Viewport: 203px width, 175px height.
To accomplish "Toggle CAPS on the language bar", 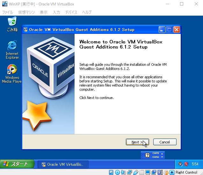I will [156, 153].
